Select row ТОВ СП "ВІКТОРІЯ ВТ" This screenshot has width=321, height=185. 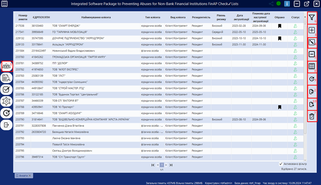pyautogui.click(x=159, y=101)
